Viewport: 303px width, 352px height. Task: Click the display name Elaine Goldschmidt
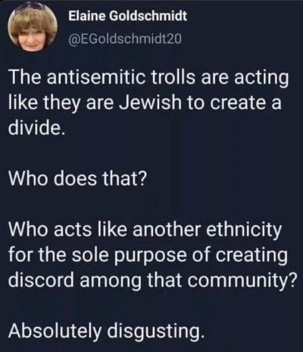click(x=127, y=17)
